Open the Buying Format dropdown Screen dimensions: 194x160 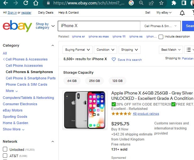78,50
